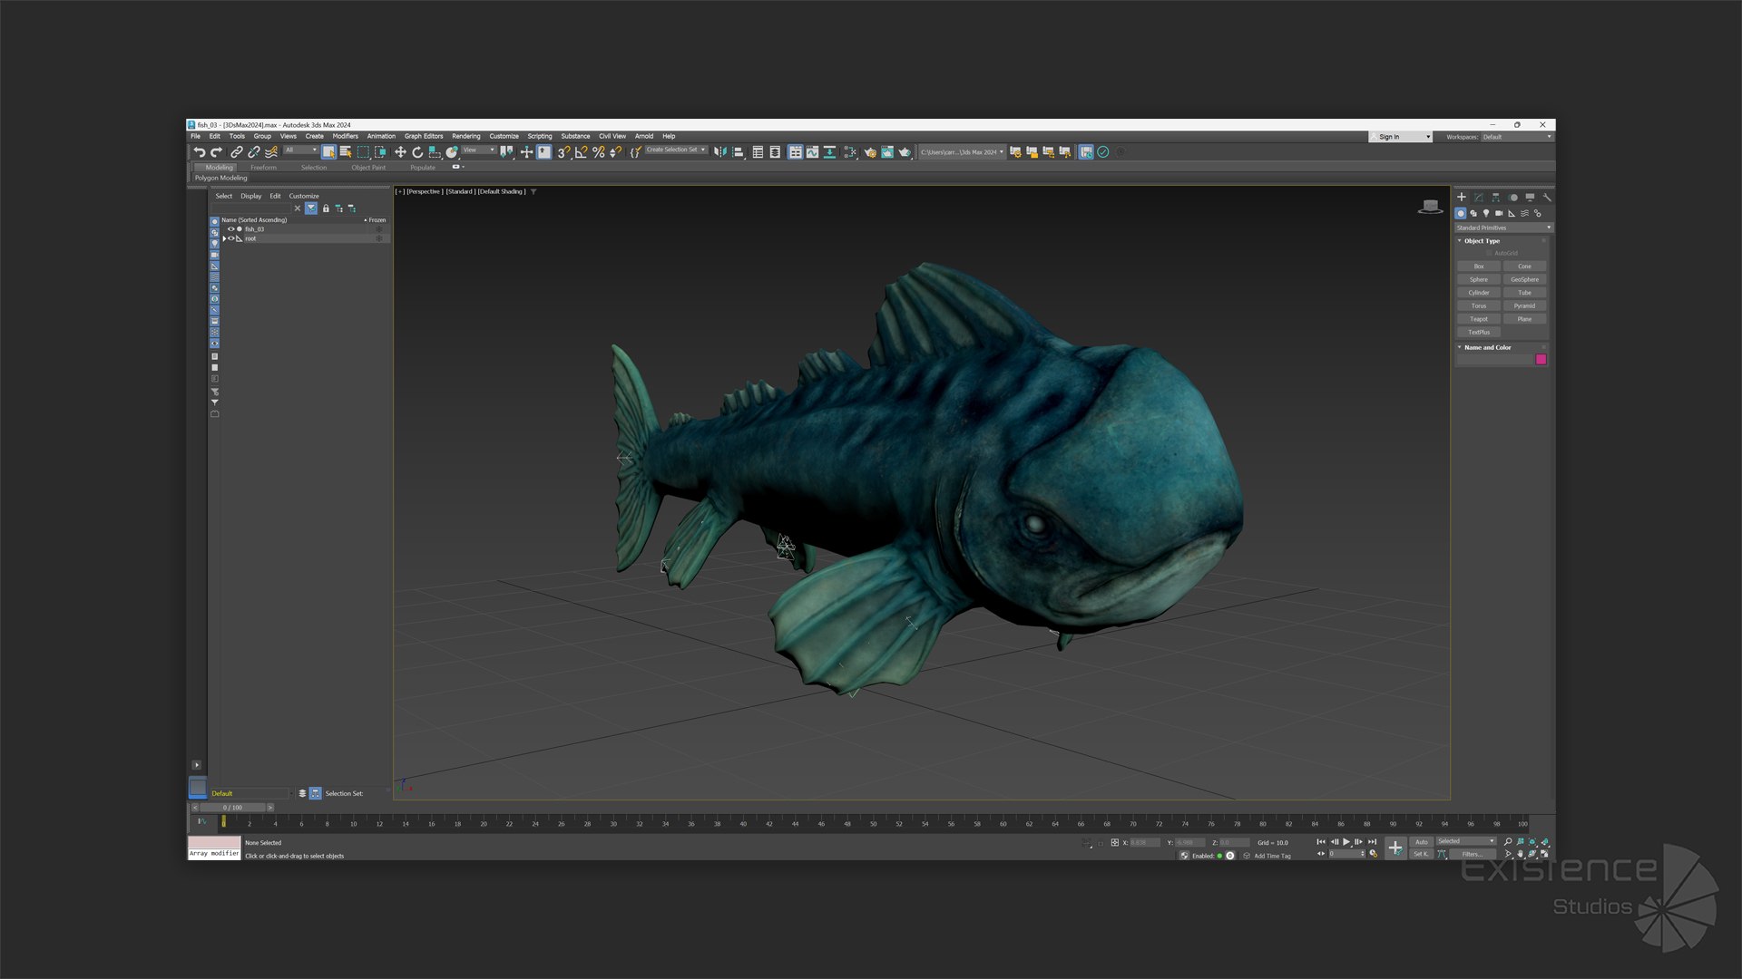Select the Cameras category icon

pyautogui.click(x=1499, y=213)
